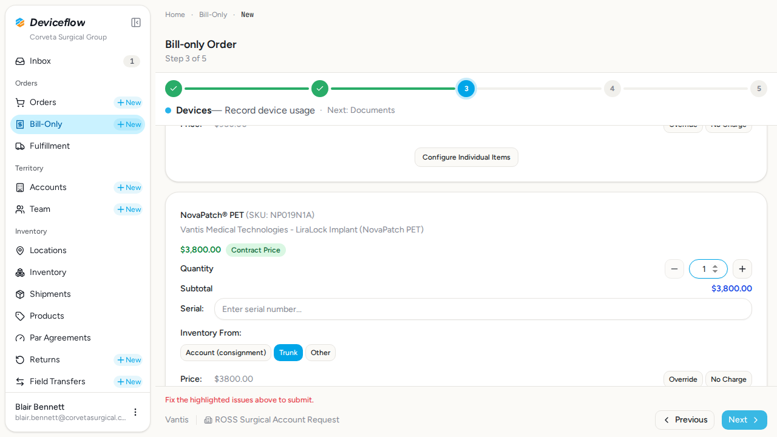Jump to step 5 in progress bar
The height and width of the screenshot is (437, 777).
758,89
